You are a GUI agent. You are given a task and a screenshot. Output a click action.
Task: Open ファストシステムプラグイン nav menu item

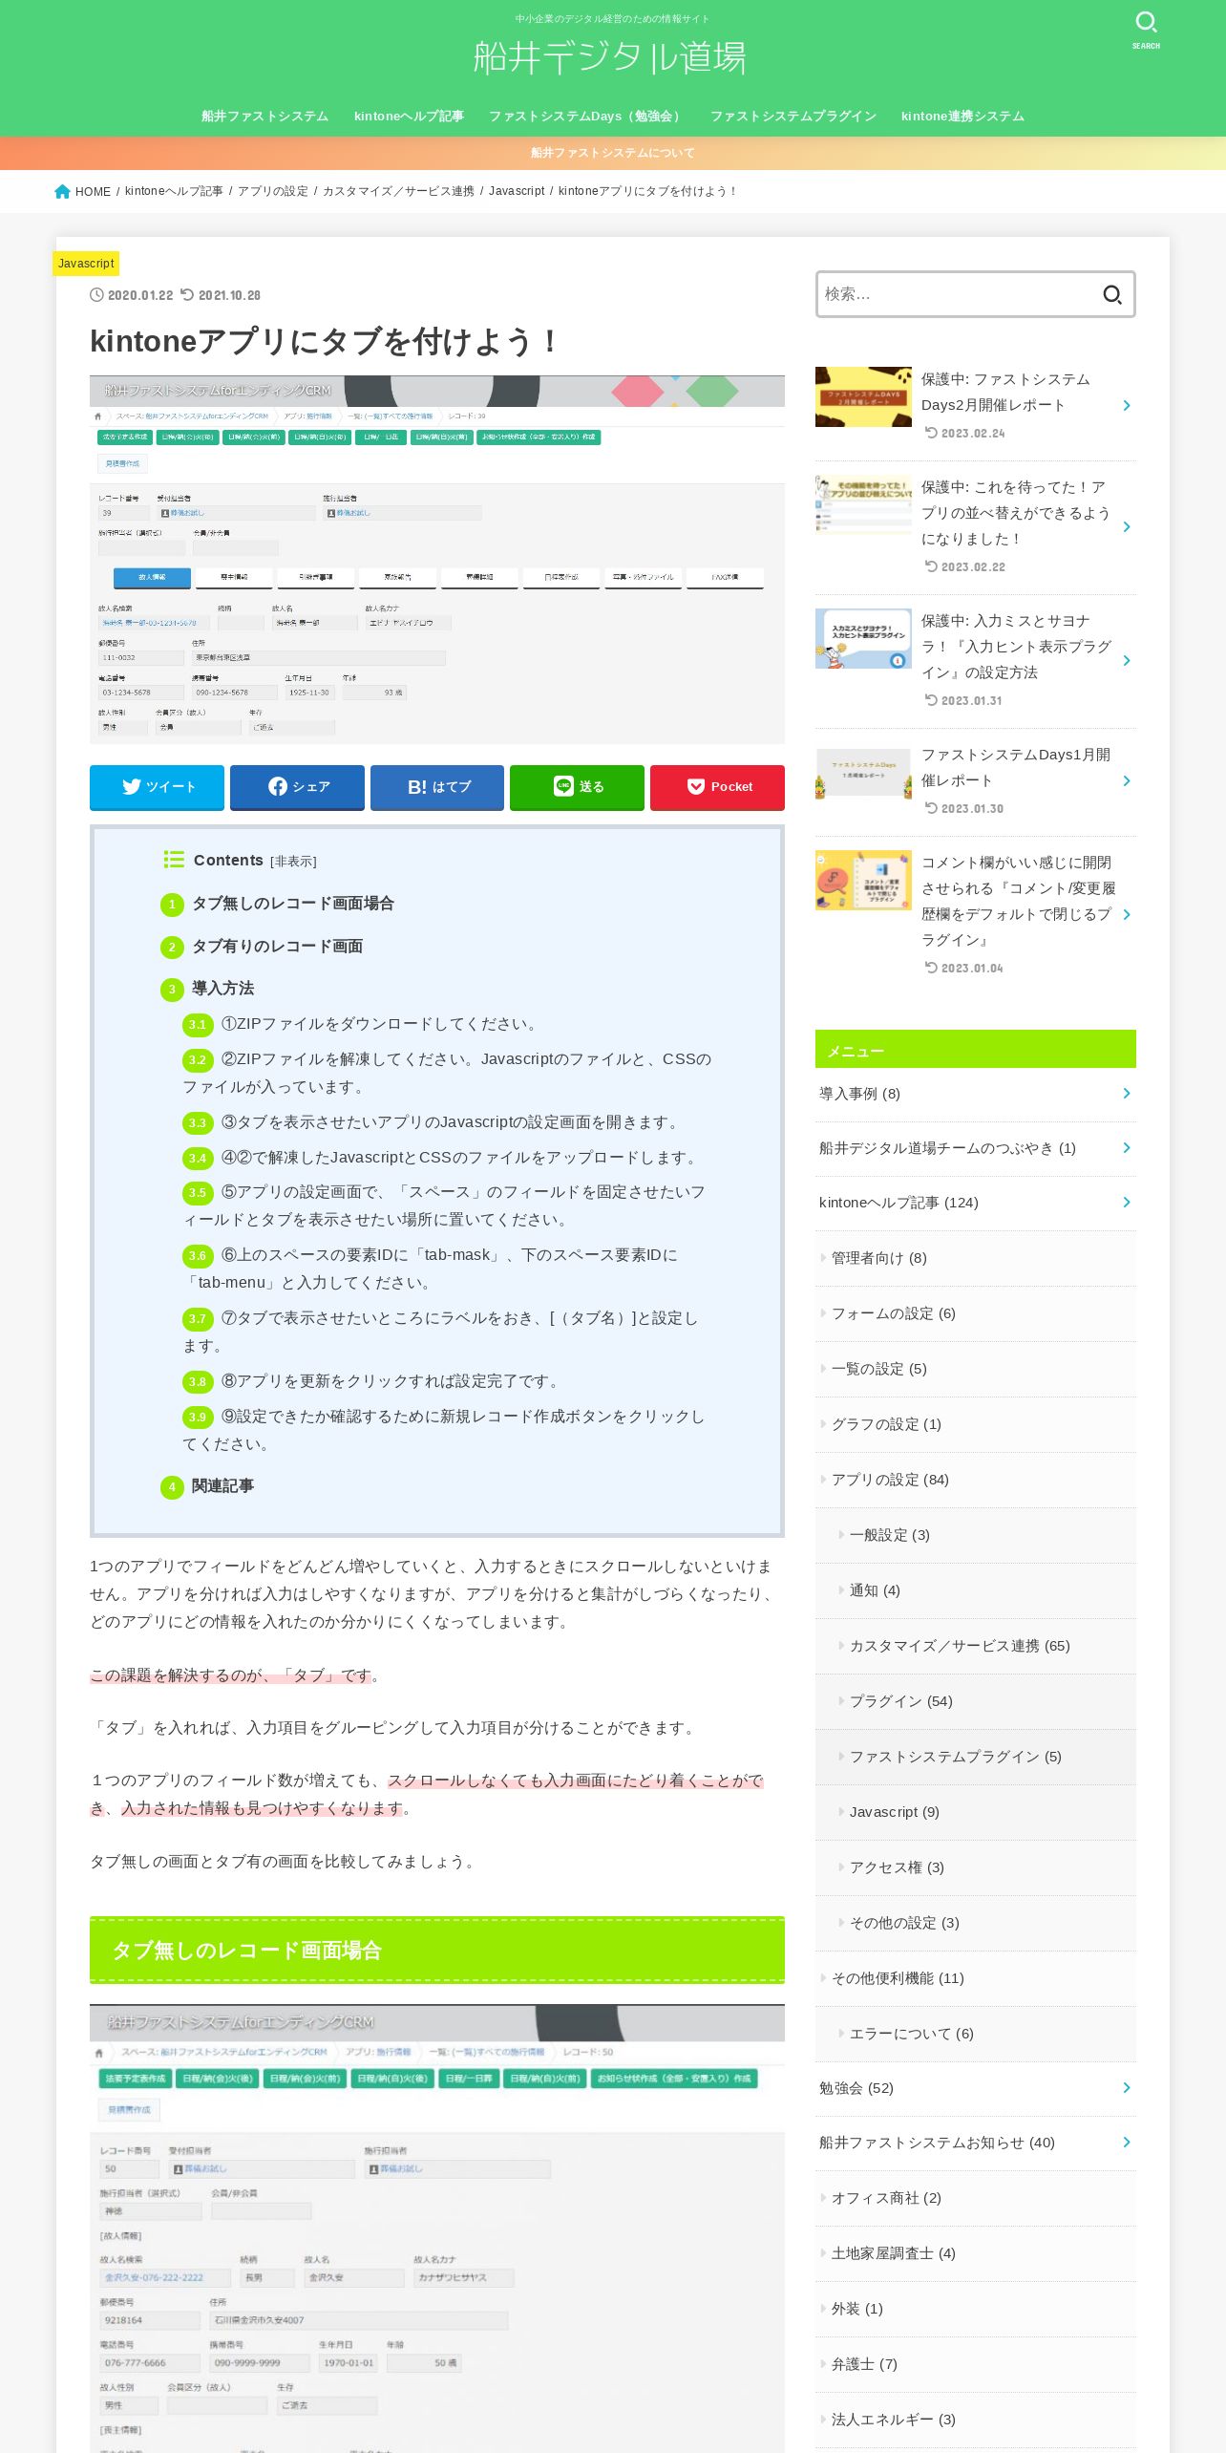[x=793, y=116]
